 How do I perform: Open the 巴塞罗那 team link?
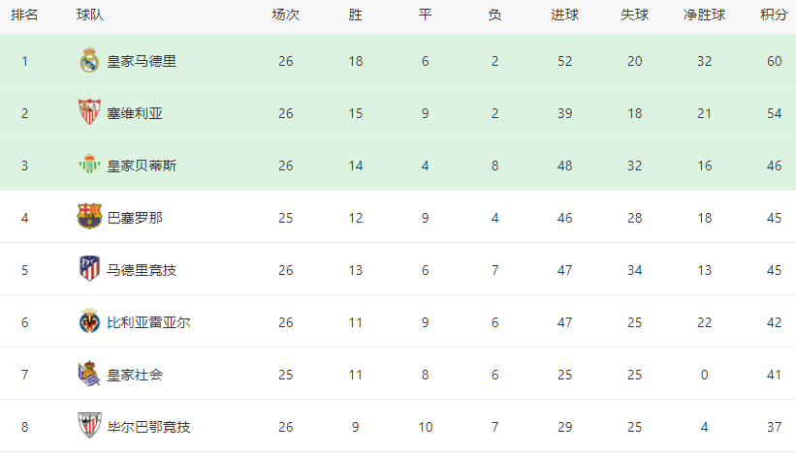pos(135,218)
